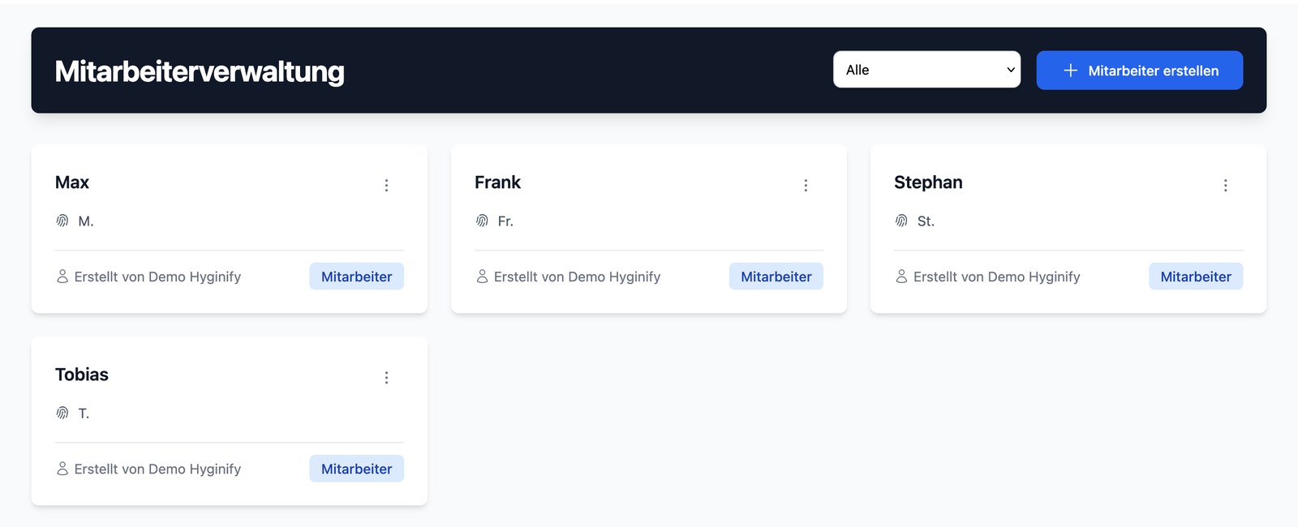Select the Tobias employee name
The height and width of the screenshot is (527, 1298).
(x=82, y=375)
